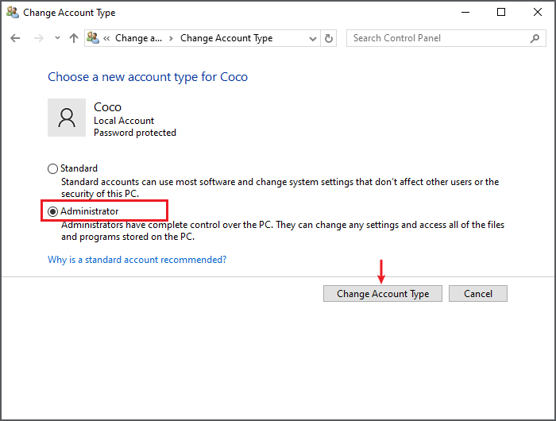Expand the hidden breadcrumb double chevron
Image resolution: width=556 pixels, height=421 pixels.
point(106,38)
